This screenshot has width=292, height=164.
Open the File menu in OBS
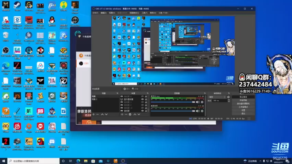95,13
